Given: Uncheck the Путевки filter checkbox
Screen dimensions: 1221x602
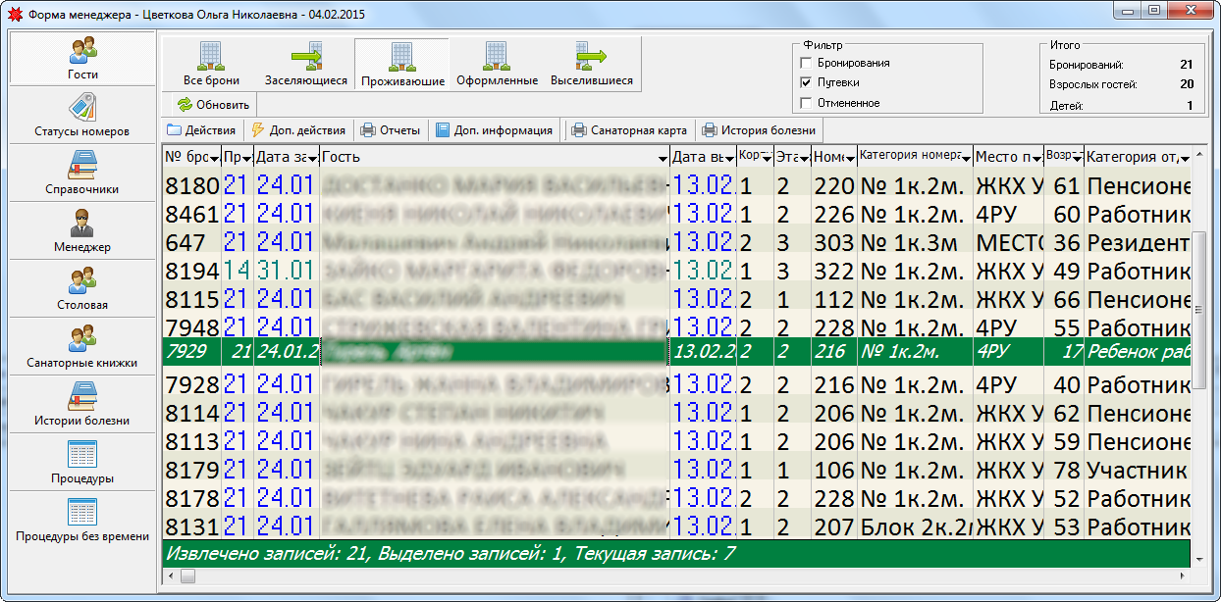Looking at the screenshot, I should click(807, 83).
